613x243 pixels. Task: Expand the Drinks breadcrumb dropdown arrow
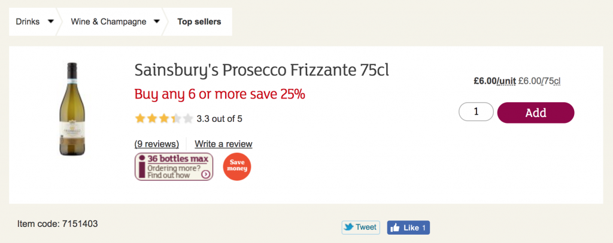click(51, 22)
